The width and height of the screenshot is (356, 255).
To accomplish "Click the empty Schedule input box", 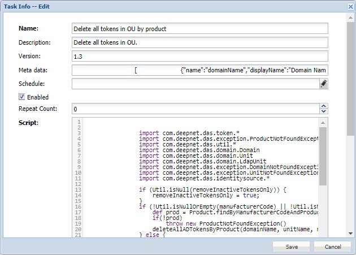I will [194, 84].
